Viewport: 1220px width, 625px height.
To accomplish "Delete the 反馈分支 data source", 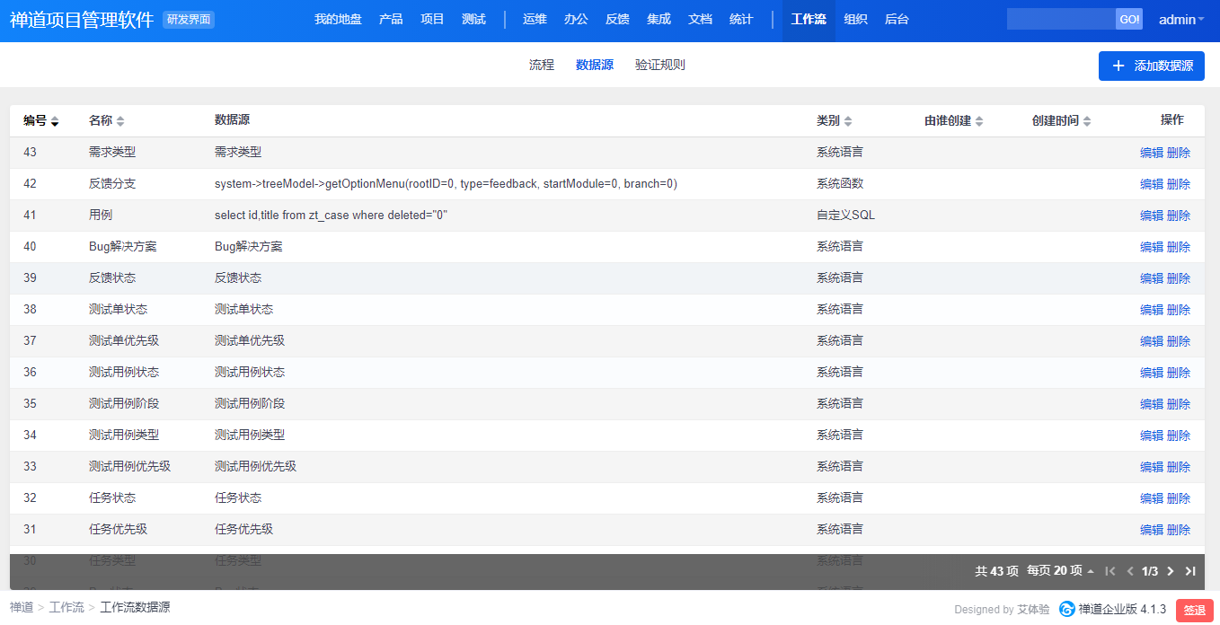I will point(1179,184).
